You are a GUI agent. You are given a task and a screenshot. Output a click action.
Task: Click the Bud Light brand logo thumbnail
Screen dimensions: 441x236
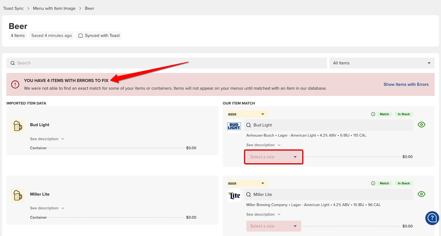point(234,126)
